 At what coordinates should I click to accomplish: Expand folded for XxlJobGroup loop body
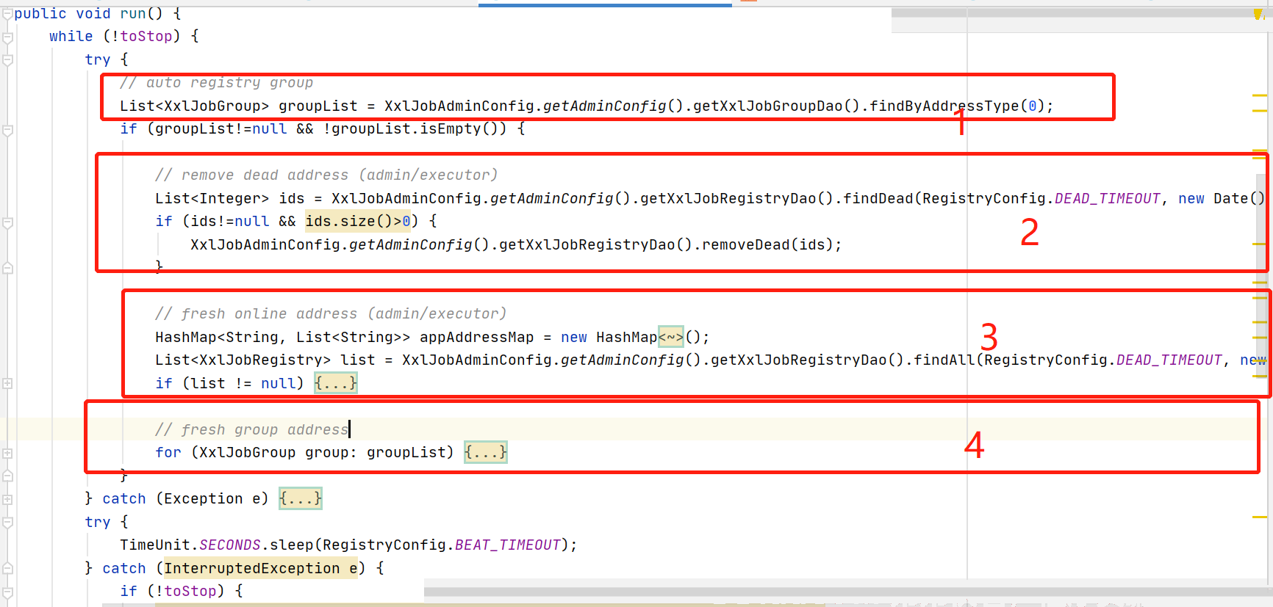(x=485, y=452)
